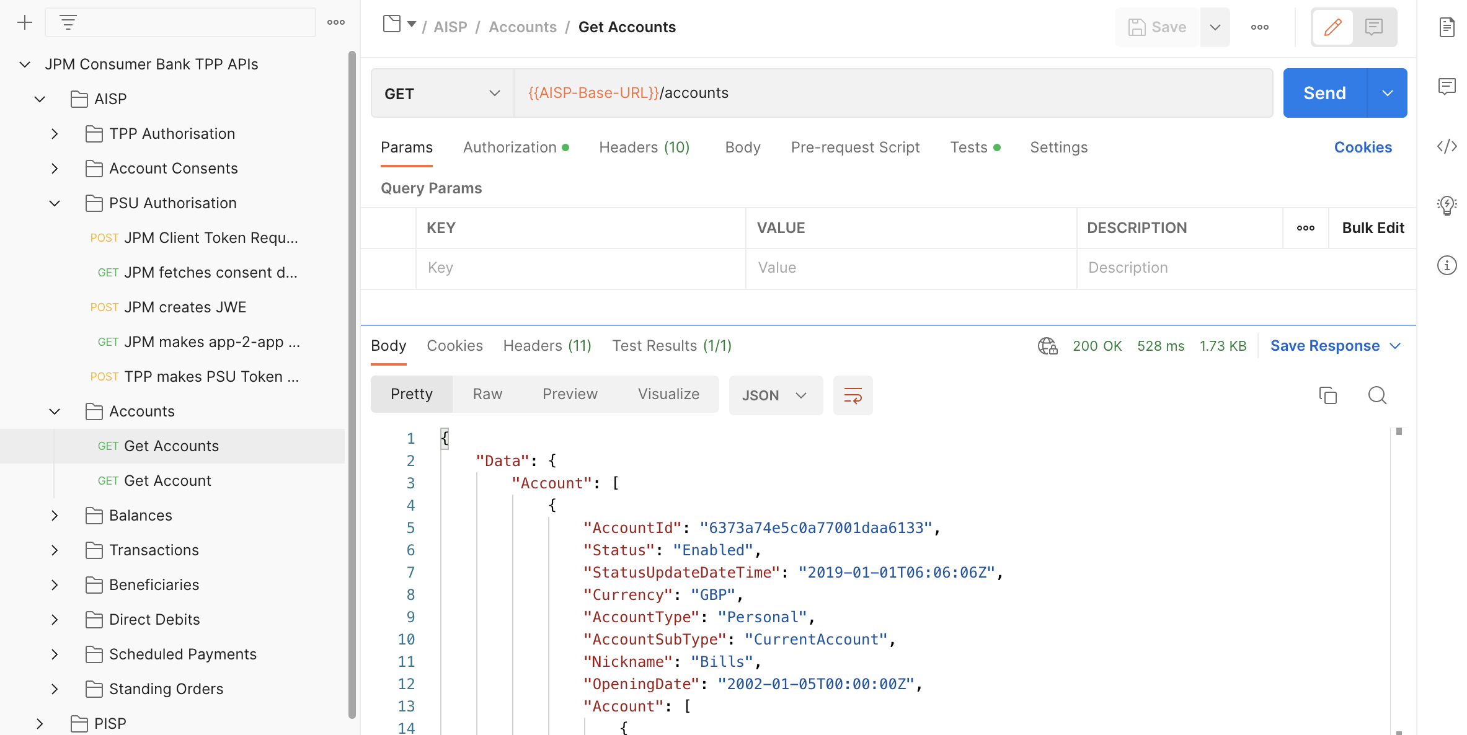Screen dimensions: 1467x735
Task: Expand the Transactions folder
Action: tap(55, 550)
